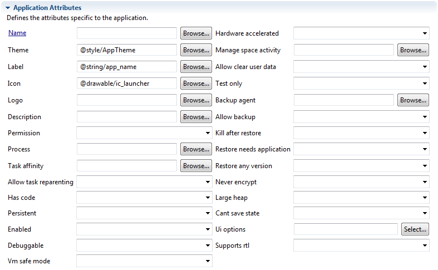Click Browse next to Backup agent

(413, 100)
